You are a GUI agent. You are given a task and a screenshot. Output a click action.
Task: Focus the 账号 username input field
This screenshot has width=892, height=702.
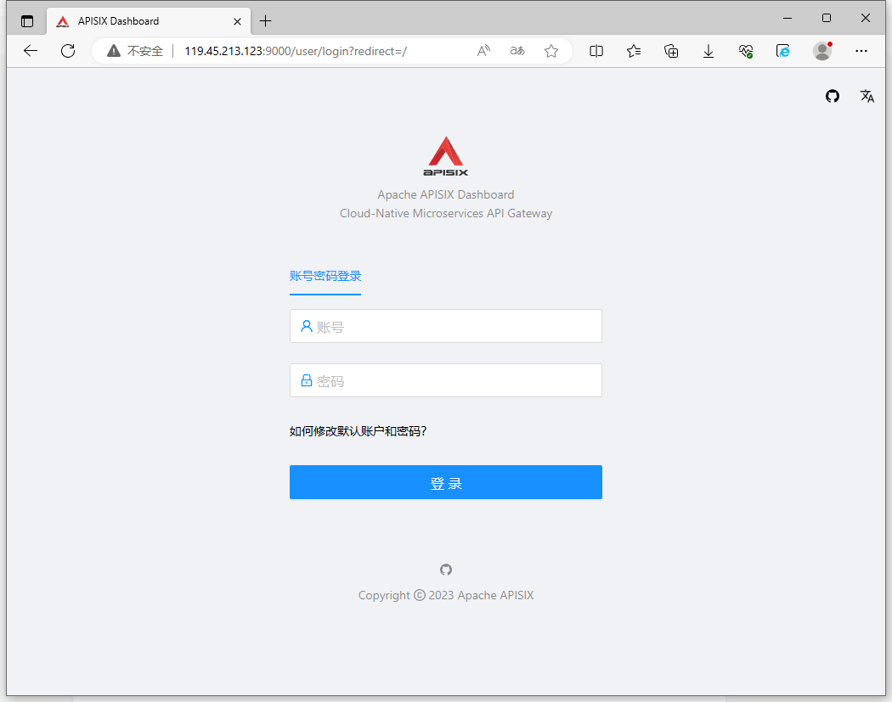446,326
